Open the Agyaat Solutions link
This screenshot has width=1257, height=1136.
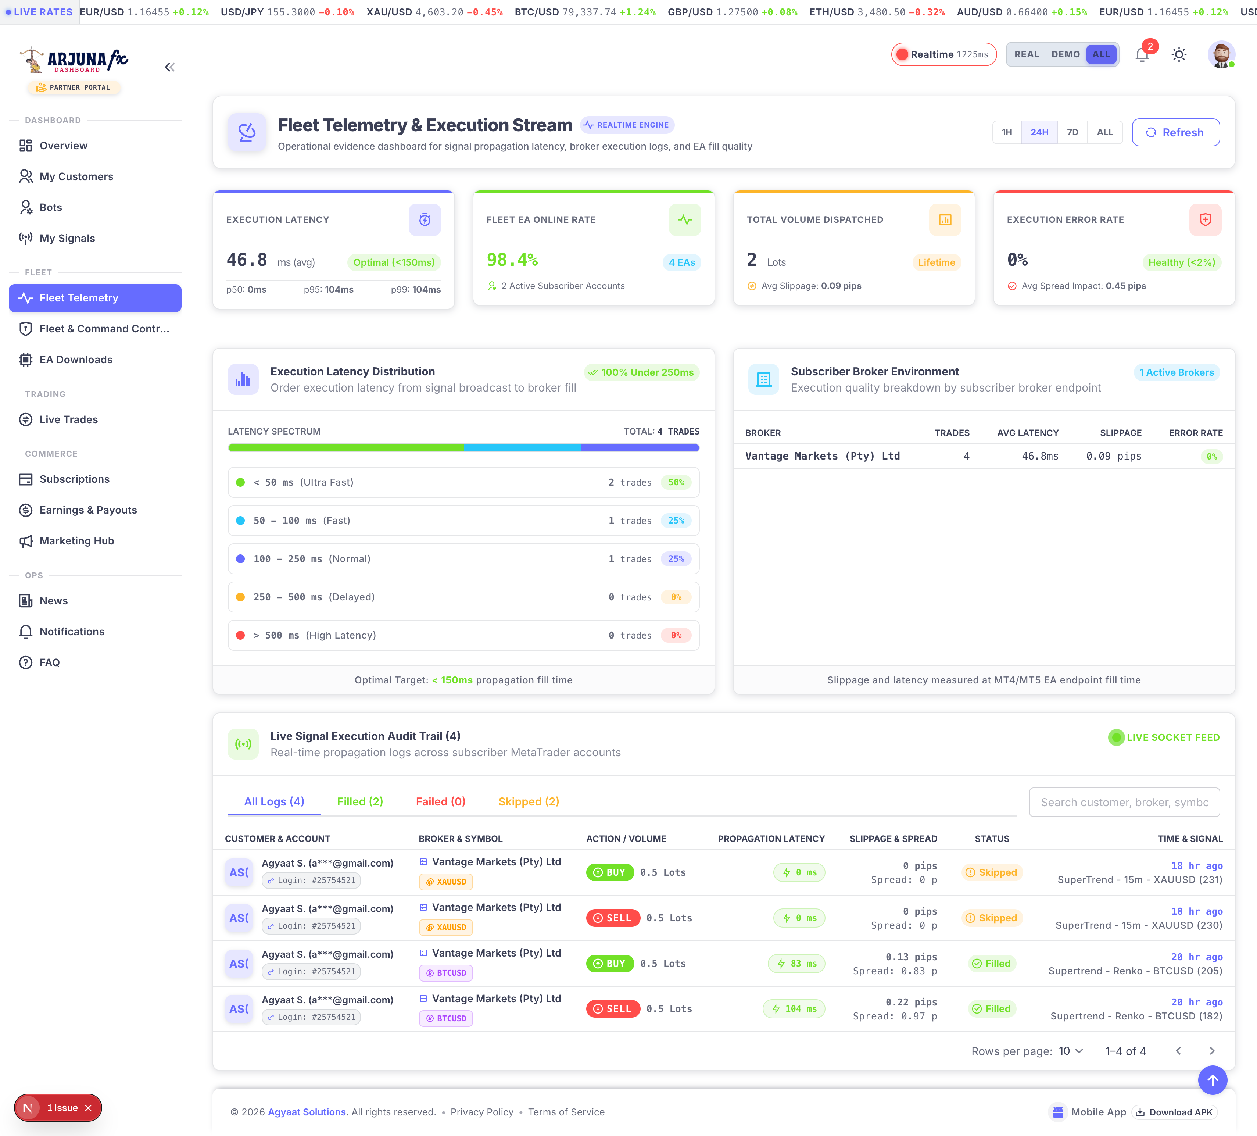coord(306,1112)
